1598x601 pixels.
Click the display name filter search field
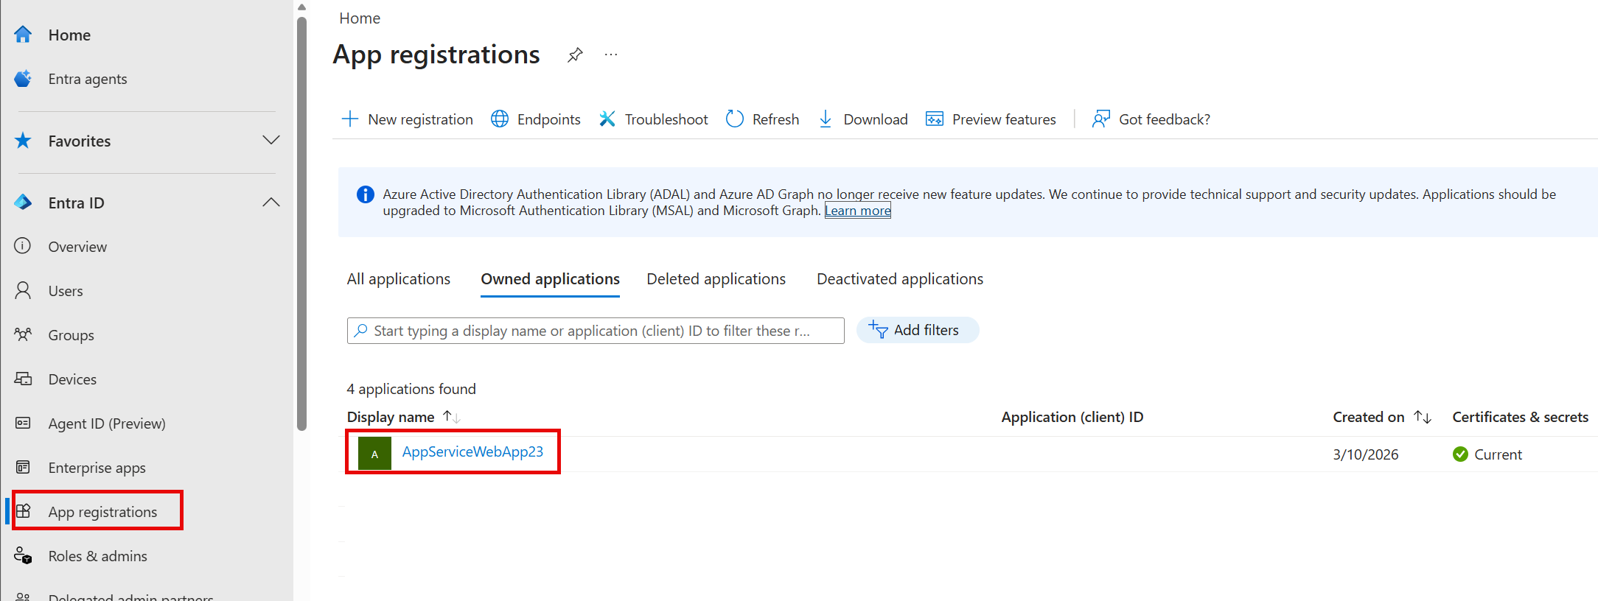click(x=596, y=331)
